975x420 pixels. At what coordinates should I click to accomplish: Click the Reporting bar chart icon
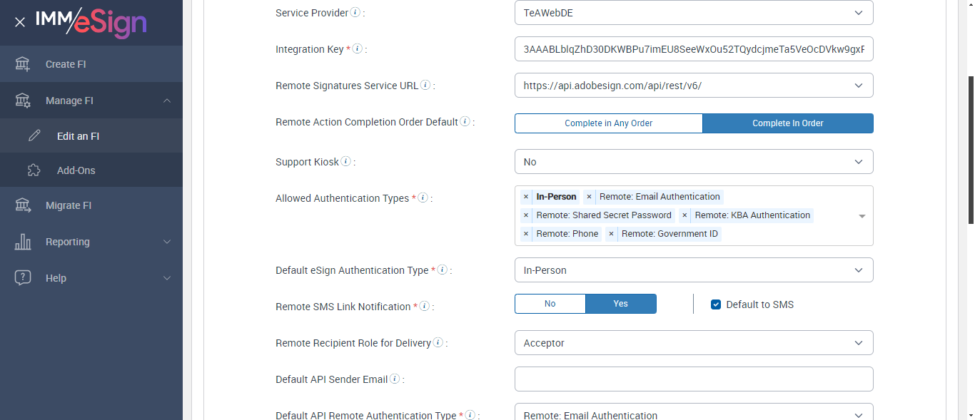[x=23, y=242]
